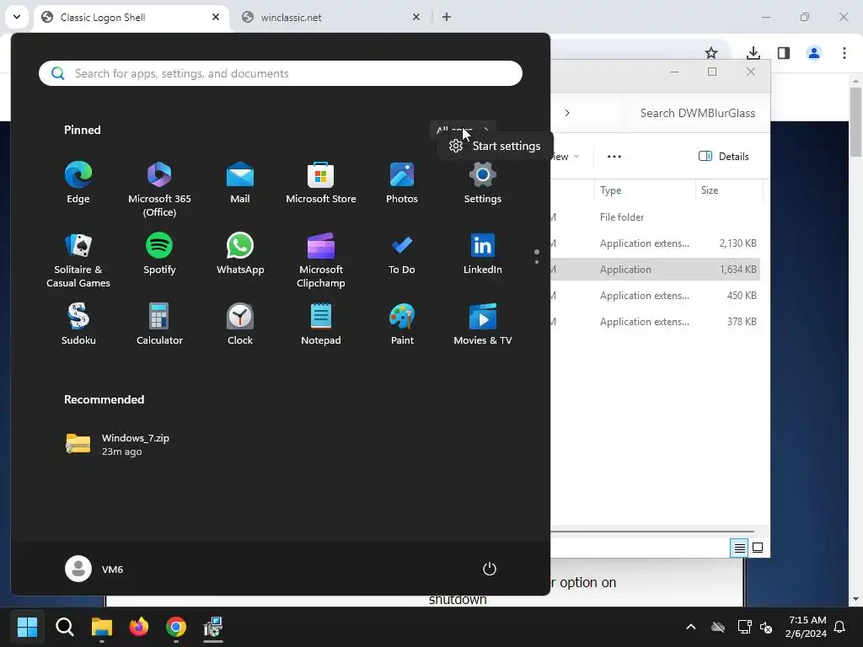Select the File folder row in Explorer

point(656,217)
